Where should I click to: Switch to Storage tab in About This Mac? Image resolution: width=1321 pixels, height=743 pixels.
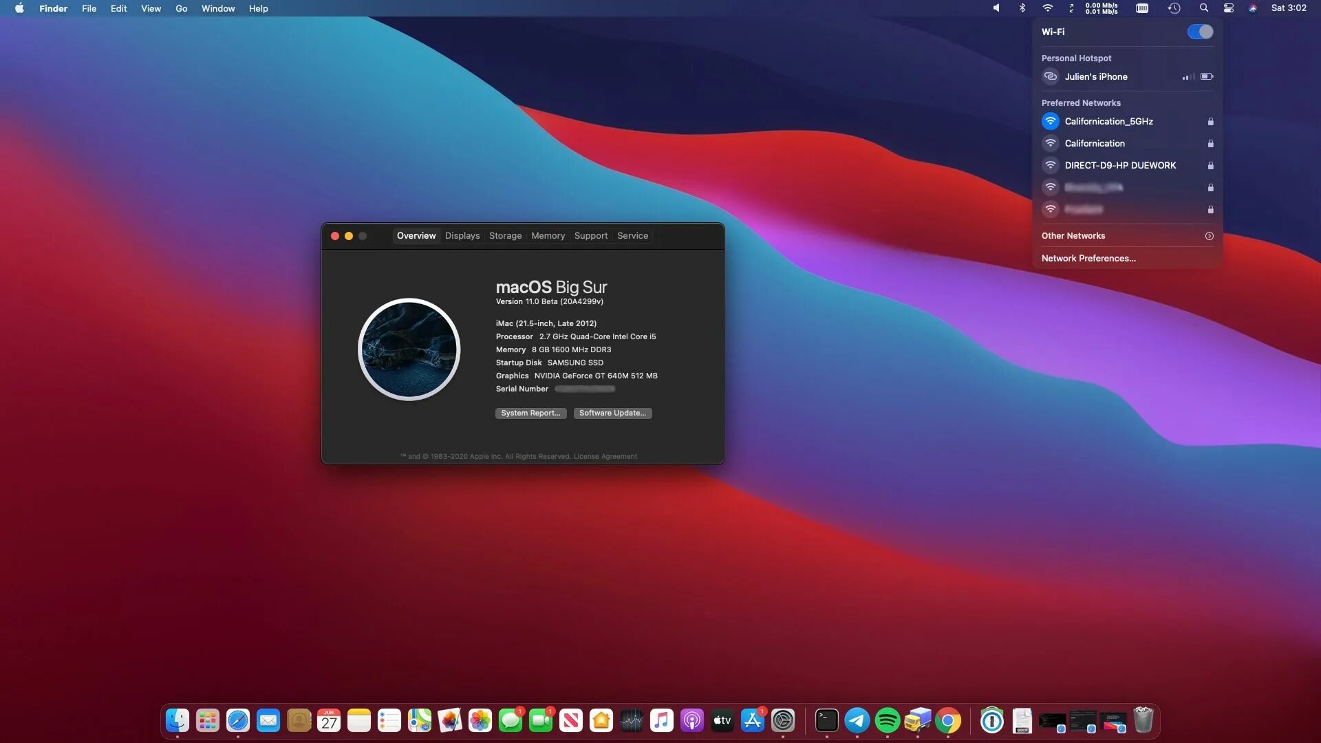pos(504,236)
